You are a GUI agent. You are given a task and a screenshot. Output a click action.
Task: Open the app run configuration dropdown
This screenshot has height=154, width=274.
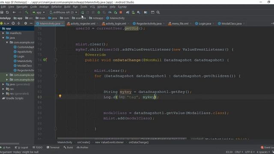tap(39, 12)
